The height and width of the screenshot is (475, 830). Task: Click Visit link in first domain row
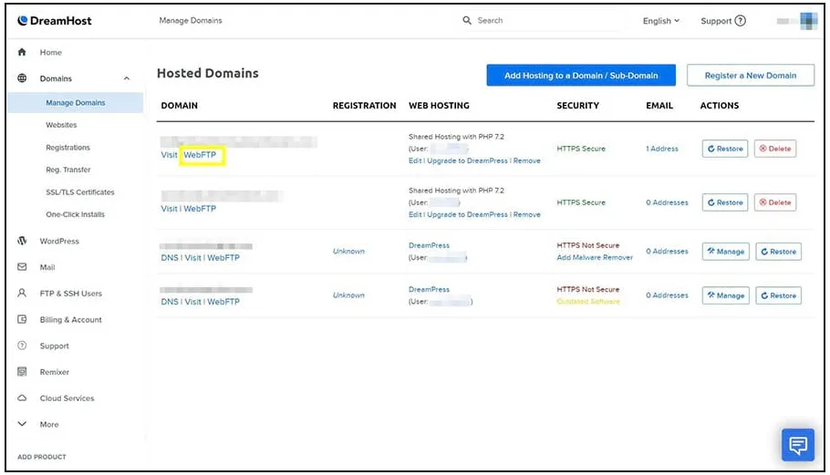coord(169,155)
